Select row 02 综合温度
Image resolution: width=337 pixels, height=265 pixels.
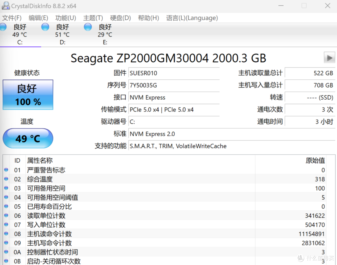(x=165, y=179)
